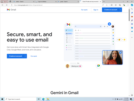Open taskbar clock and date
The image size is (134, 101).
click(126, 99)
